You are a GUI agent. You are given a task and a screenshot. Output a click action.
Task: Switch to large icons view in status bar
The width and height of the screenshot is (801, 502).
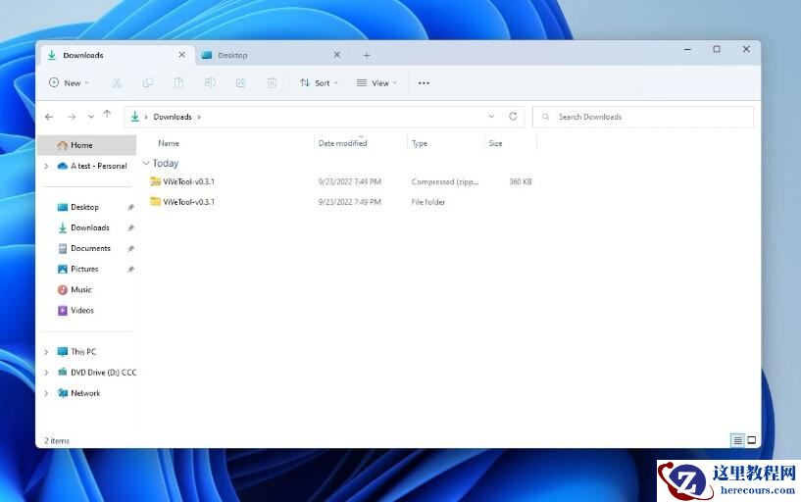coord(751,439)
